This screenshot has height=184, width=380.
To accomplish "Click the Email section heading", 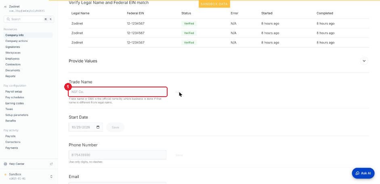I will point(74,177).
